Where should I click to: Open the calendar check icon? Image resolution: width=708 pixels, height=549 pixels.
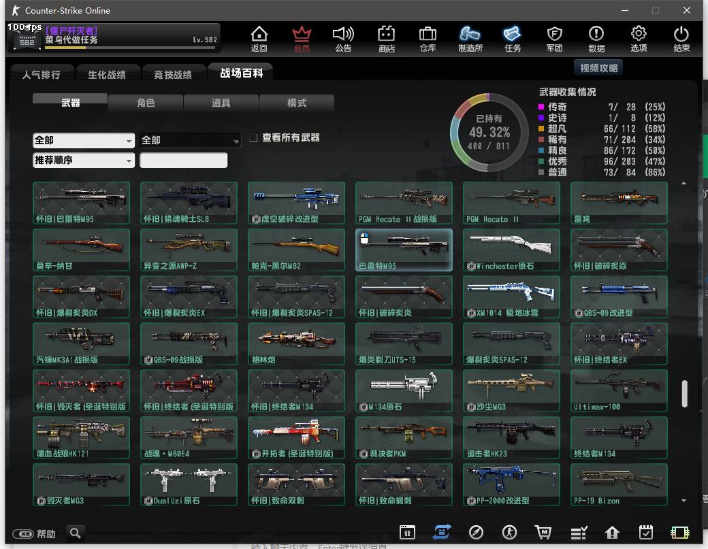[x=646, y=533]
